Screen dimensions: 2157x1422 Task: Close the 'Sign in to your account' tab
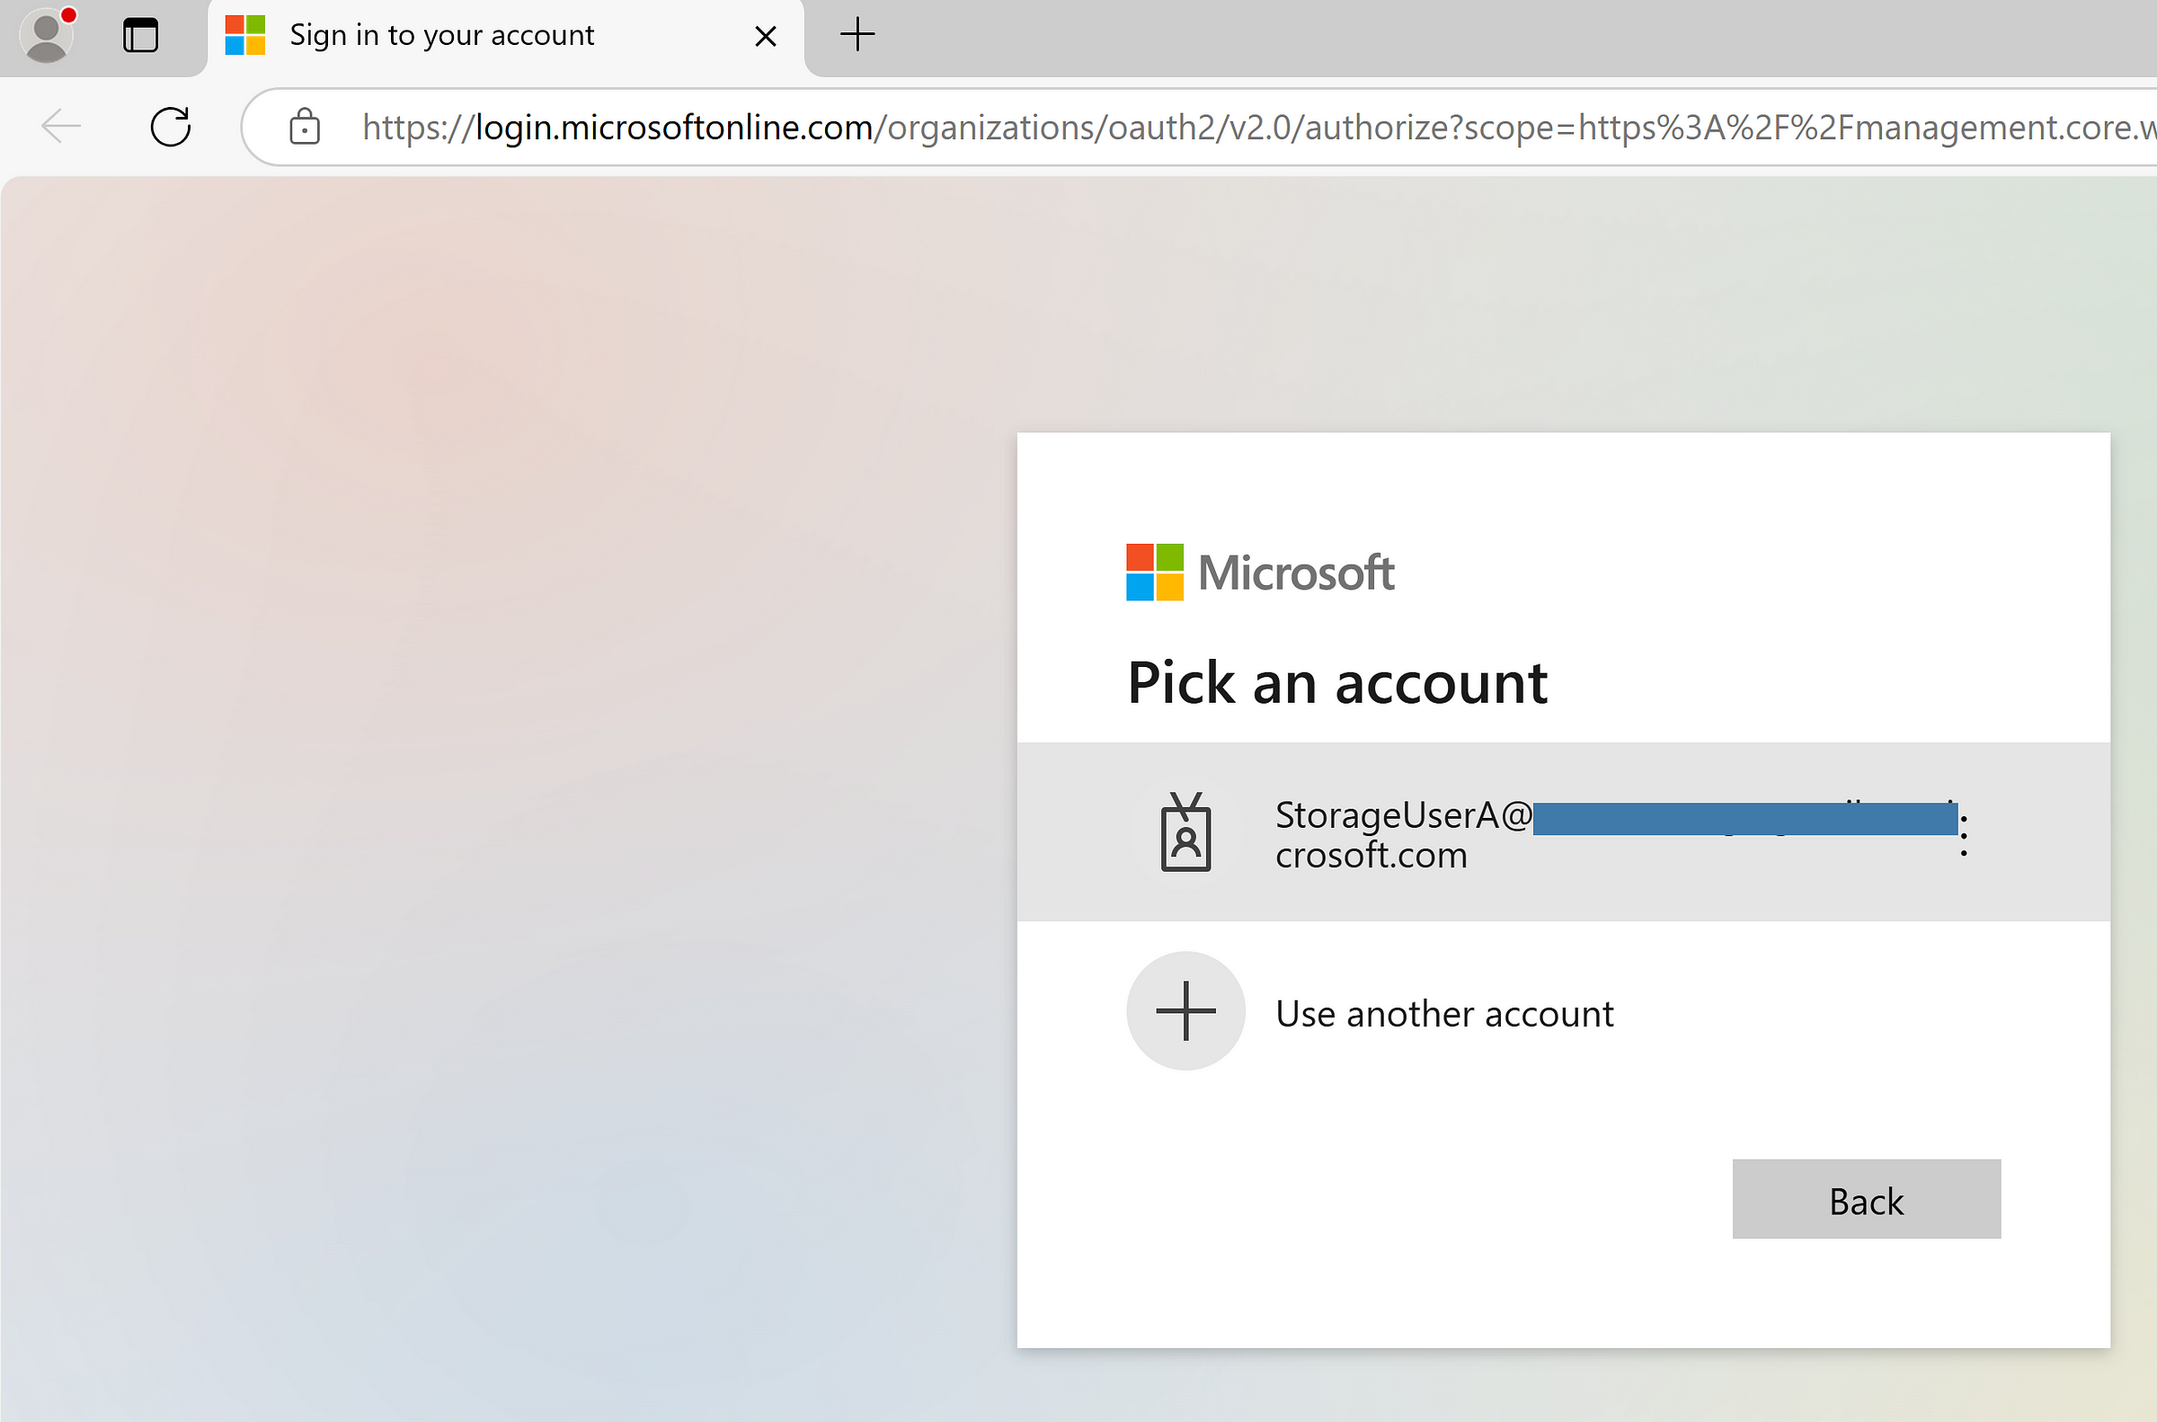point(765,36)
